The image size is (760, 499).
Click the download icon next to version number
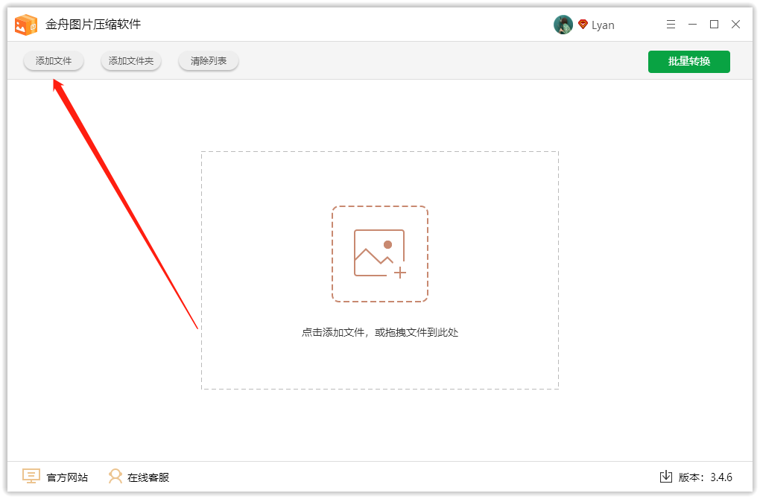[665, 477]
